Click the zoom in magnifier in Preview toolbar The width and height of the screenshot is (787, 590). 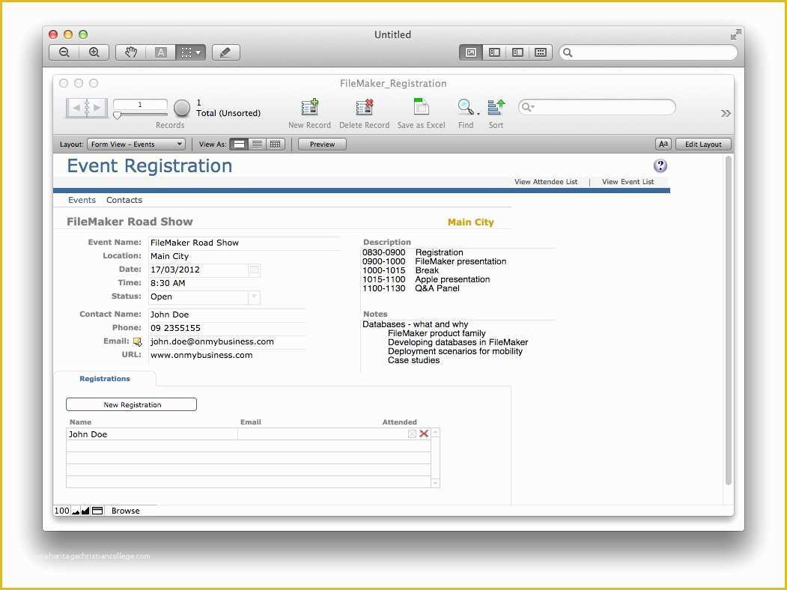point(94,52)
